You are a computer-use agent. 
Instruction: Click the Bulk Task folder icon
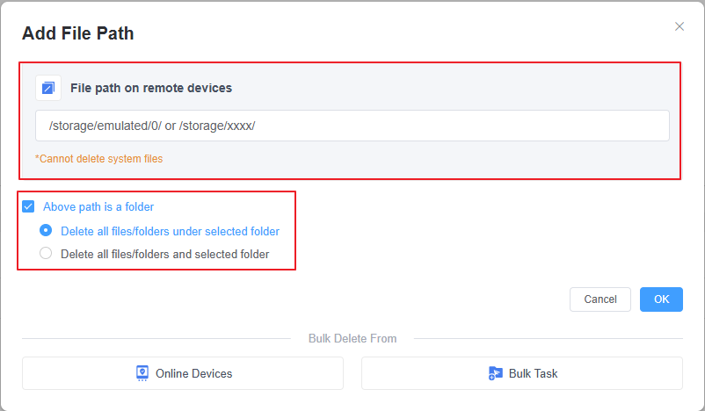tap(496, 373)
